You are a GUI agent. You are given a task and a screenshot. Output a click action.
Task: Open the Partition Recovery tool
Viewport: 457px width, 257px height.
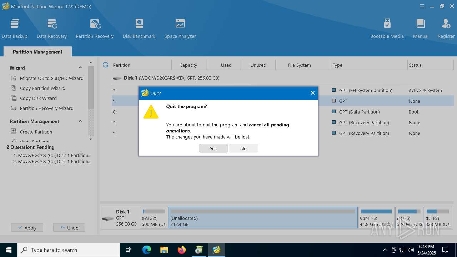(x=95, y=29)
